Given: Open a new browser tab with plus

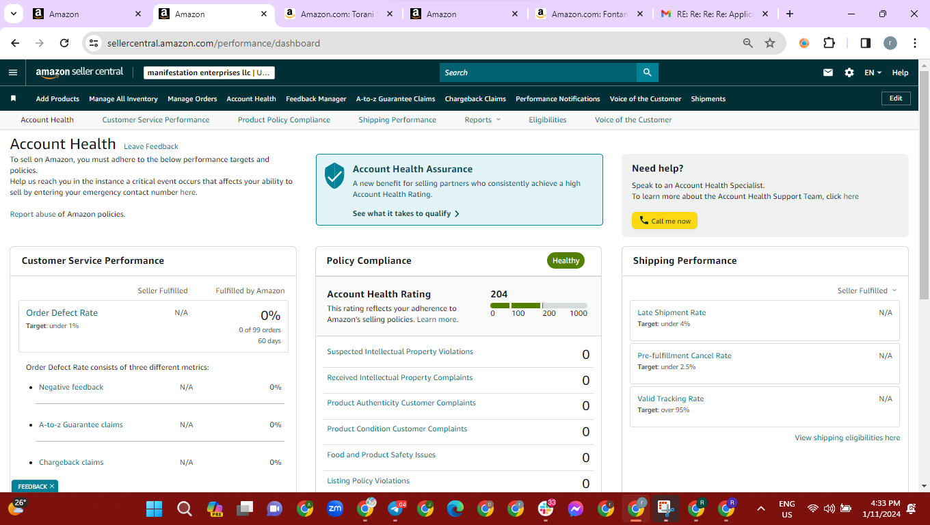Looking at the screenshot, I should [790, 14].
